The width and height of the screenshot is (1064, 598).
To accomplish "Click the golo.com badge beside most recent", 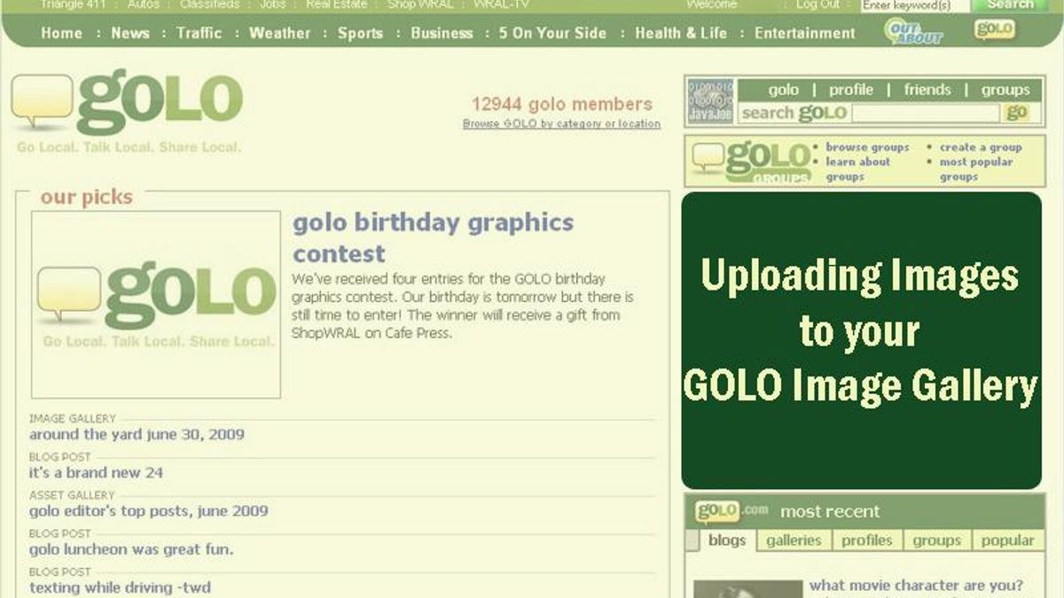I will pyautogui.click(x=731, y=512).
